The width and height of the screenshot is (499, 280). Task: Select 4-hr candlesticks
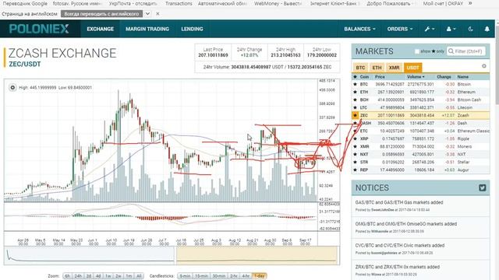[x=246, y=276]
